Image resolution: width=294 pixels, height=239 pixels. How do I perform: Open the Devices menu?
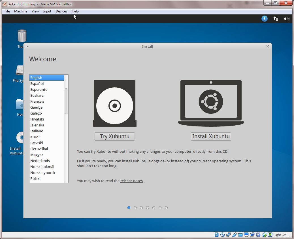coord(61,11)
